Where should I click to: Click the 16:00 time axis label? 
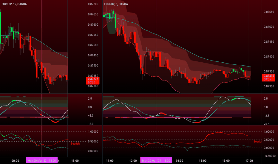click(x=226, y=161)
